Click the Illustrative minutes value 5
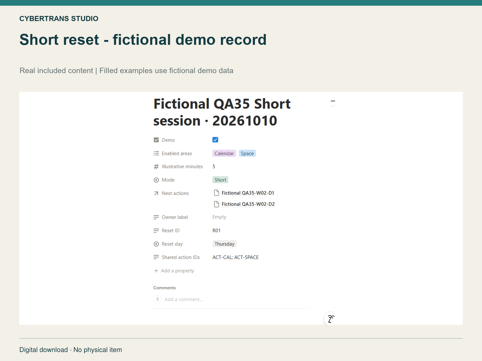 coord(214,166)
